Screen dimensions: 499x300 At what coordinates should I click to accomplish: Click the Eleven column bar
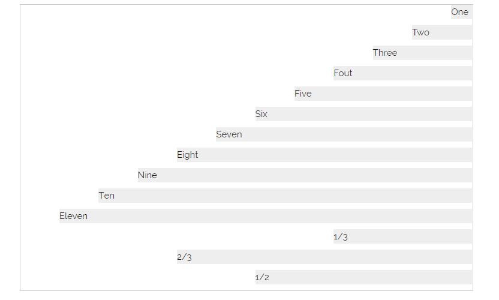click(266, 216)
